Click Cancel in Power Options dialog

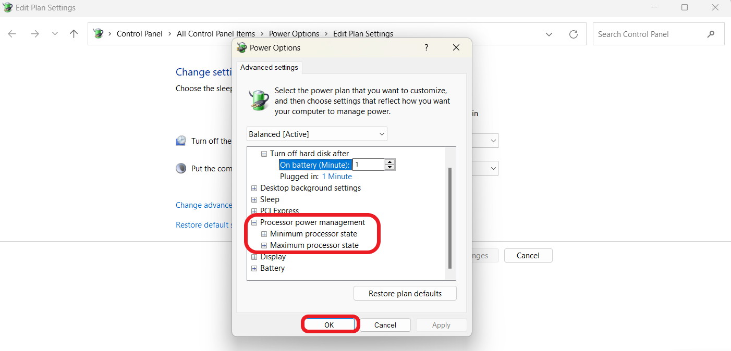385,325
